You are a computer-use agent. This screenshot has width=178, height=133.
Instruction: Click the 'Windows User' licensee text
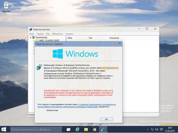pyautogui.click(x=52, y=110)
